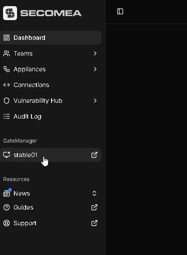The image size is (187, 255).
Task: Click the Teams people icon
Action: tap(7, 53)
